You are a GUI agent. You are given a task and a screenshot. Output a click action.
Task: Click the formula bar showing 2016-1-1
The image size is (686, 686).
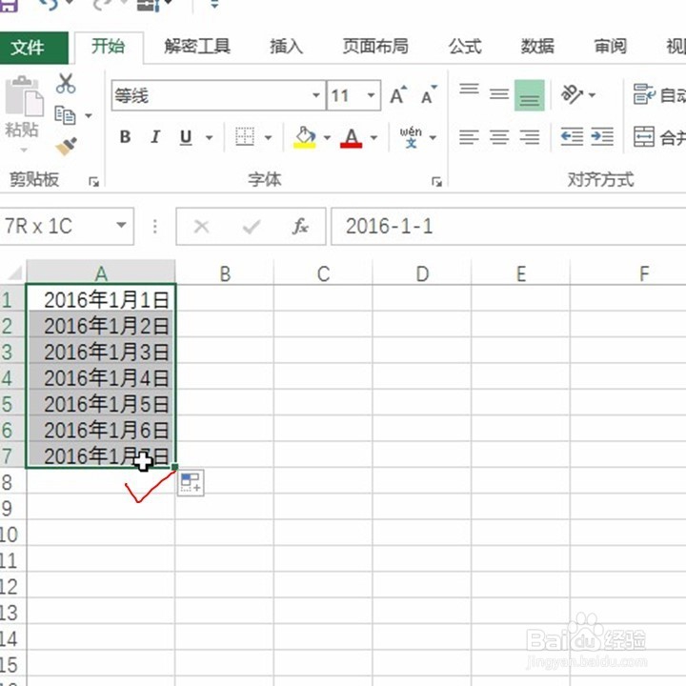pos(509,226)
